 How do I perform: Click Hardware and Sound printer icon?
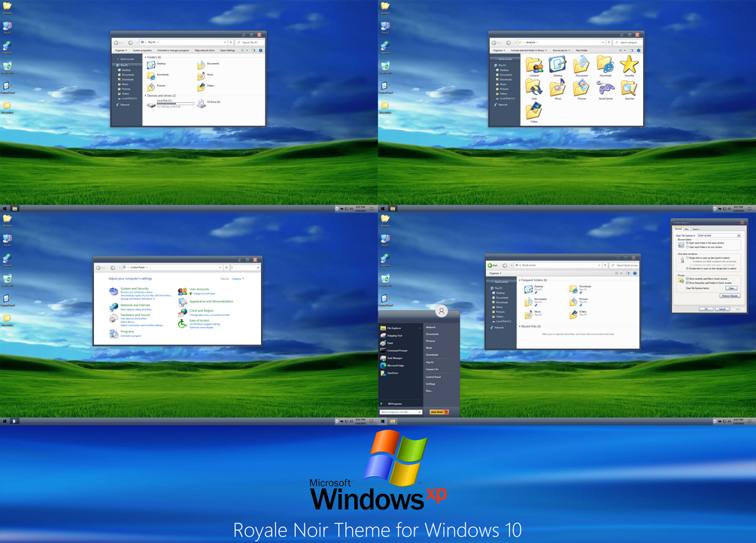click(114, 318)
